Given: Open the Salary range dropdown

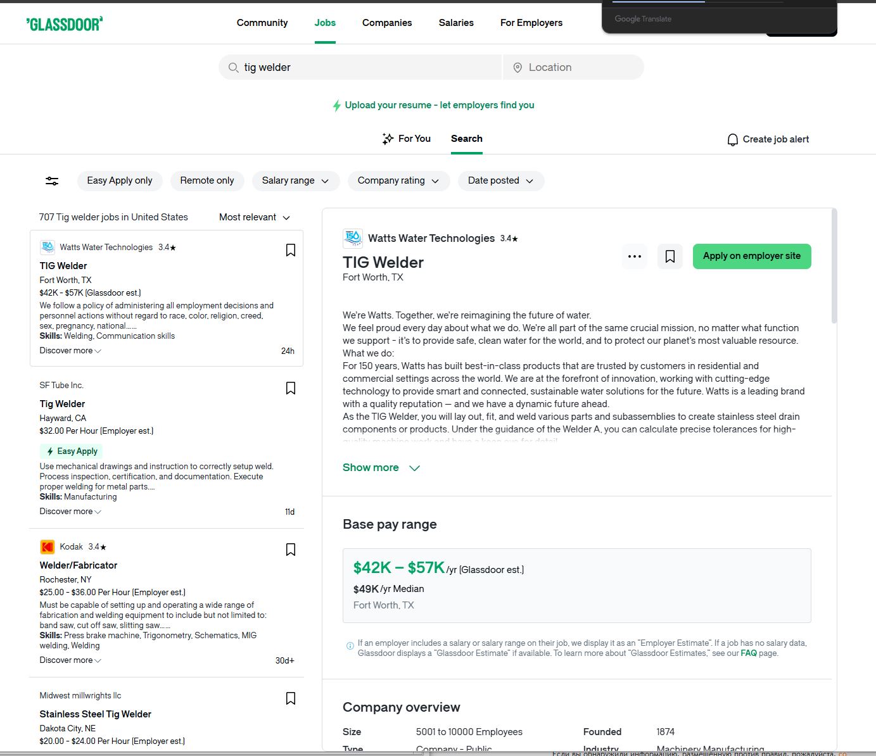Looking at the screenshot, I should (x=296, y=181).
